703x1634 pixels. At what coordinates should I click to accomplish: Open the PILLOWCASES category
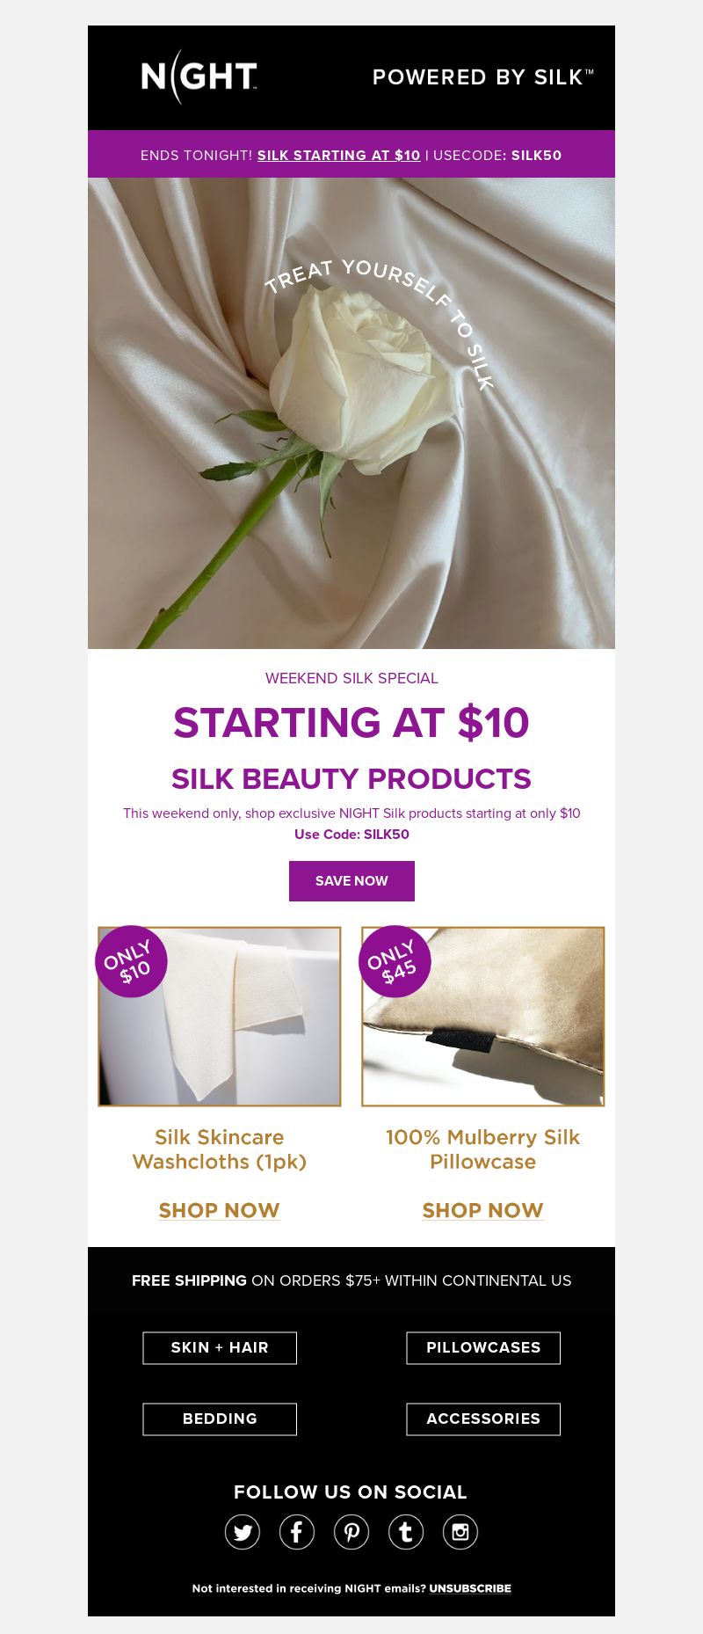pos(483,1348)
